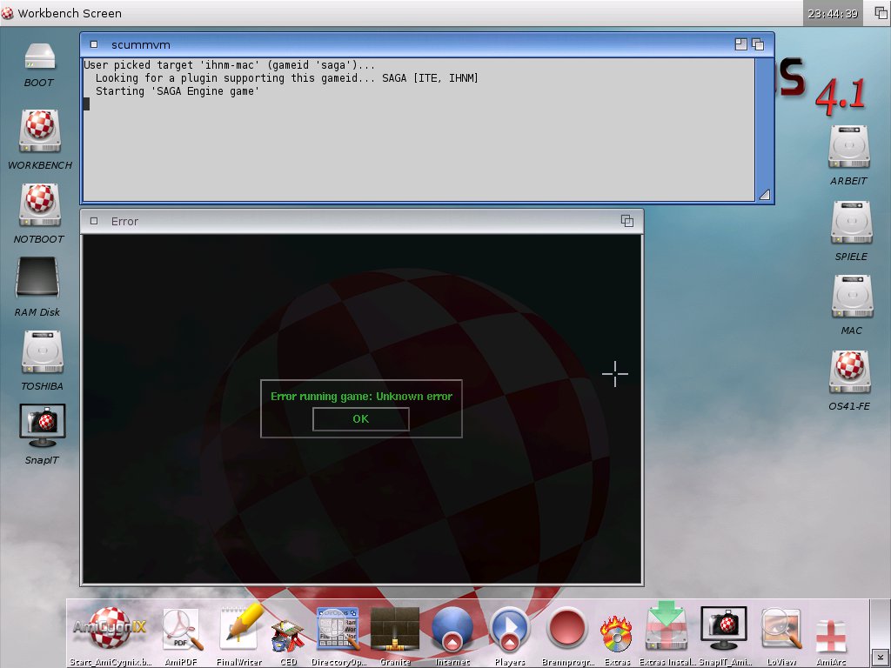Open the RAM Disk icon
This screenshot has width=891, height=668.
37,277
